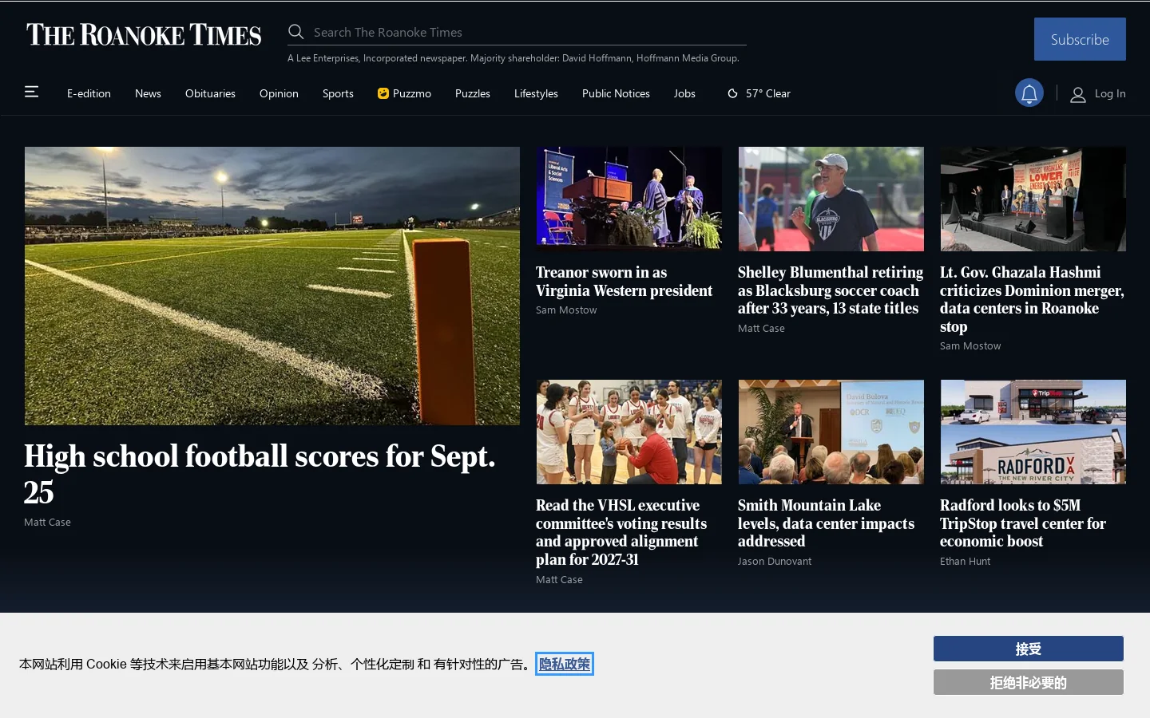Open the Lifestyles section
Image resolution: width=1150 pixels, height=718 pixels.
[536, 93]
